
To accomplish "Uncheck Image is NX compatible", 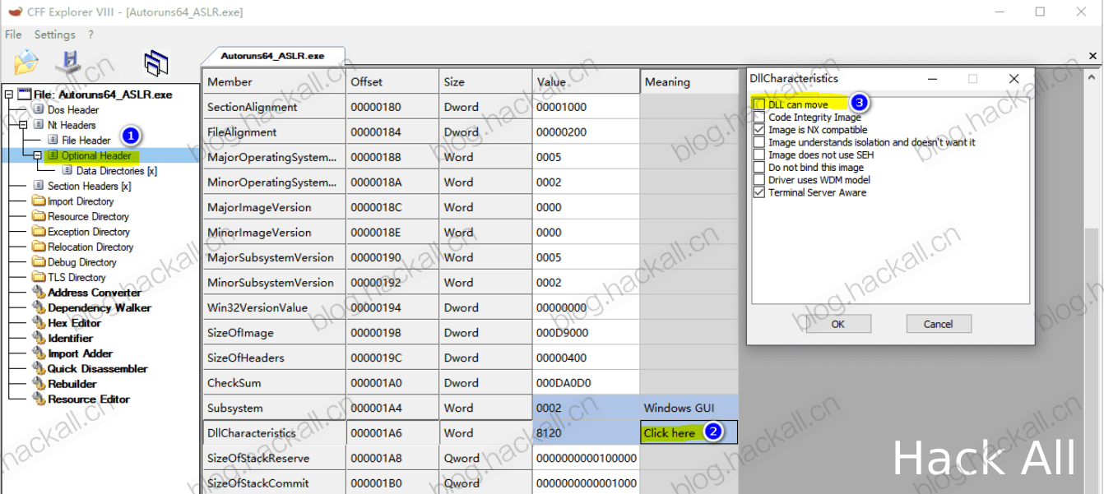I will (759, 130).
